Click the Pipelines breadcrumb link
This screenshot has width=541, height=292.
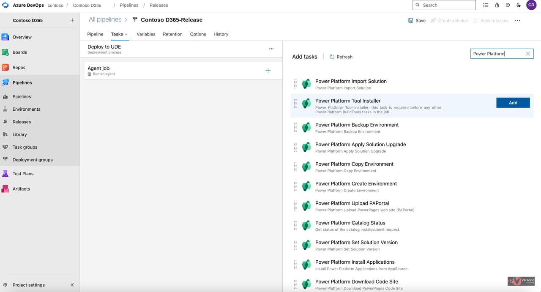click(x=129, y=5)
